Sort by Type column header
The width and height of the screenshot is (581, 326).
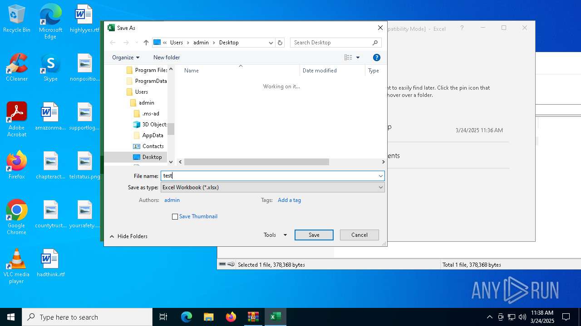click(374, 71)
